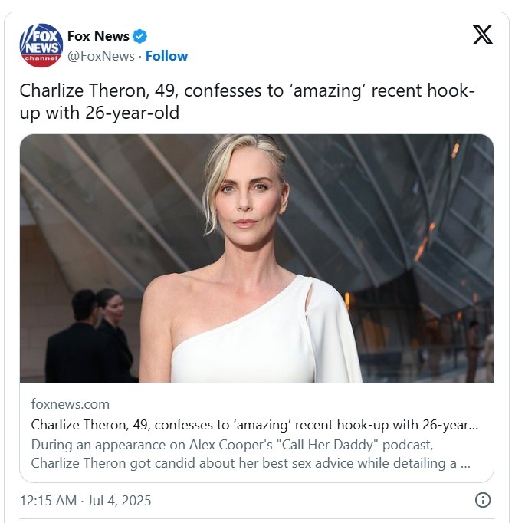The height and width of the screenshot is (523, 525).
Task: Click the blue verified badge checkmark
Action: pos(139,36)
